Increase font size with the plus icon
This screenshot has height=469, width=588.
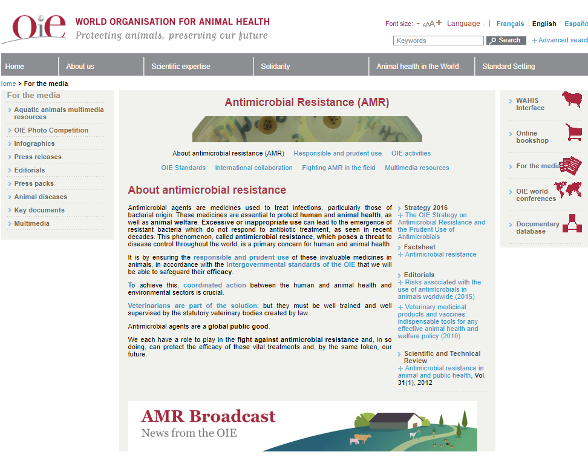[439, 22]
